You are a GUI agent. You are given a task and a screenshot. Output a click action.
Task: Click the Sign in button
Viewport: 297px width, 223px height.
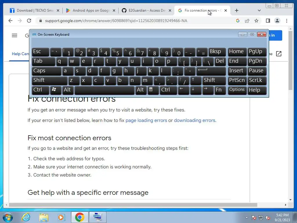click(275, 35)
